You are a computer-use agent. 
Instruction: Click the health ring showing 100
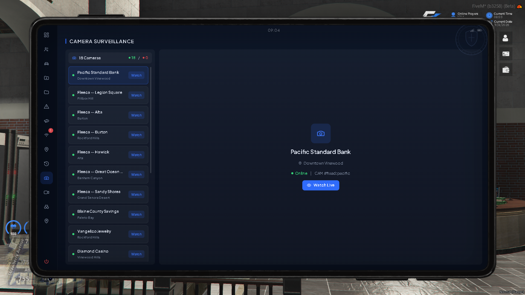click(13, 228)
